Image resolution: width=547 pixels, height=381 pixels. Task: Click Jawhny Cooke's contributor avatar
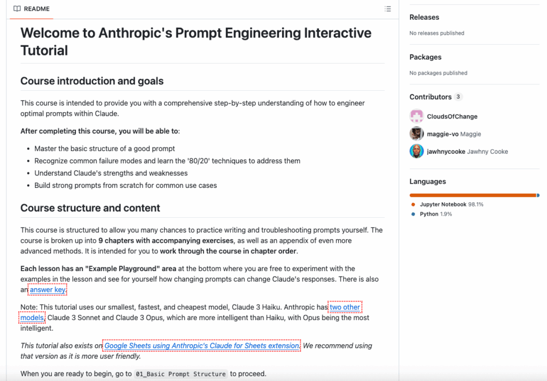416,151
